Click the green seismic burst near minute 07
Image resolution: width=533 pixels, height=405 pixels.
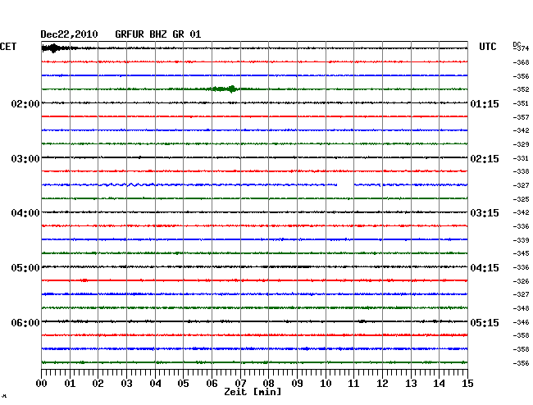point(226,89)
